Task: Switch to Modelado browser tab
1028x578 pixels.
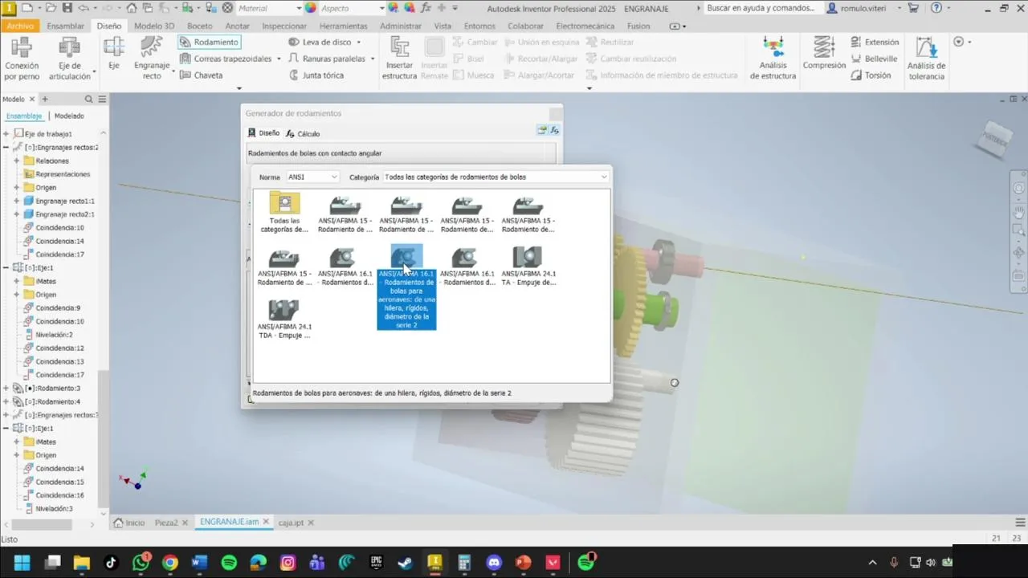Action: [x=69, y=116]
